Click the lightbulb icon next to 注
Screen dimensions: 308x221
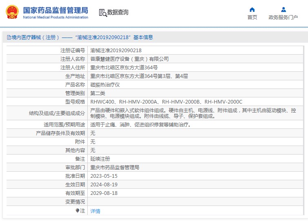pos(78,210)
